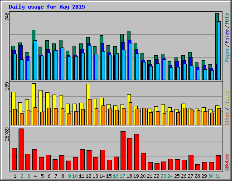Viewport: 232px width, 181px height.
Task: Click day label 13 on x-axis
Action: pyautogui.click(x=95, y=176)
